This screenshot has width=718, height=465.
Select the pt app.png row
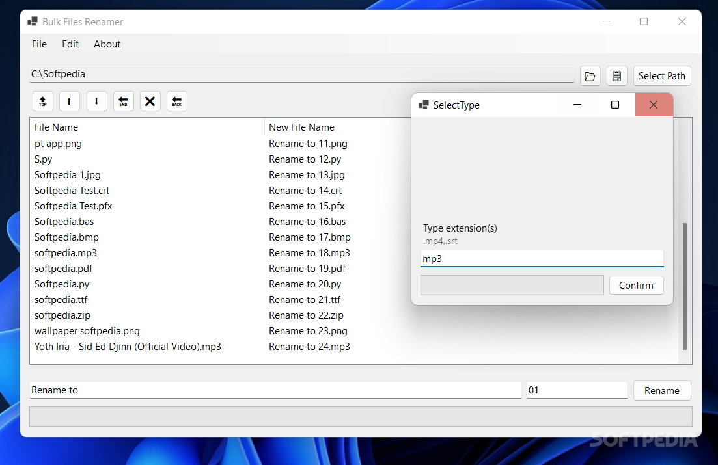(221, 144)
